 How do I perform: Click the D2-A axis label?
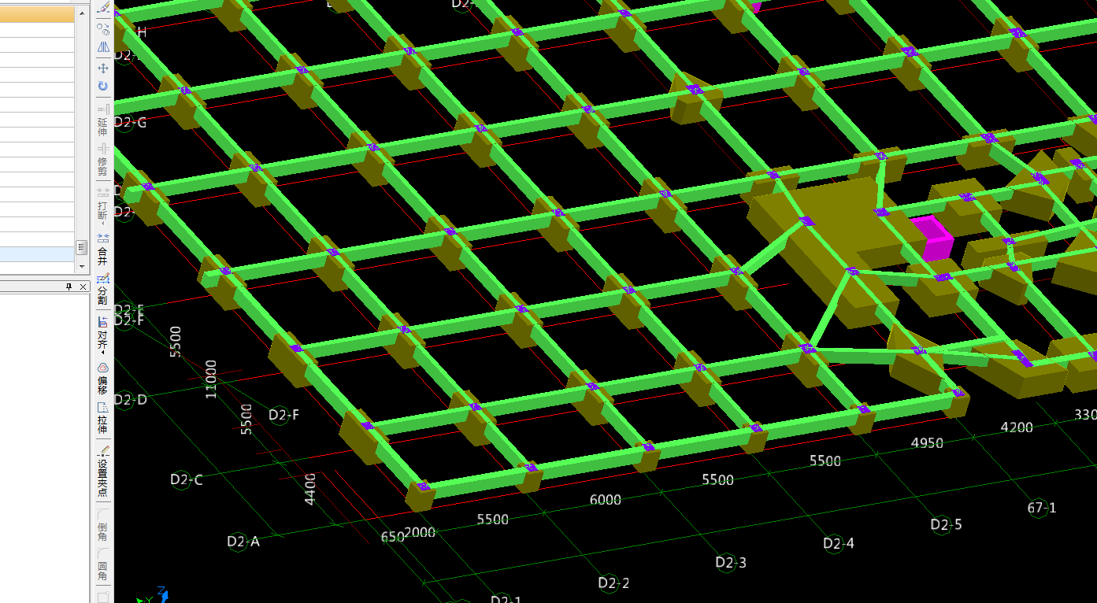[243, 542]
